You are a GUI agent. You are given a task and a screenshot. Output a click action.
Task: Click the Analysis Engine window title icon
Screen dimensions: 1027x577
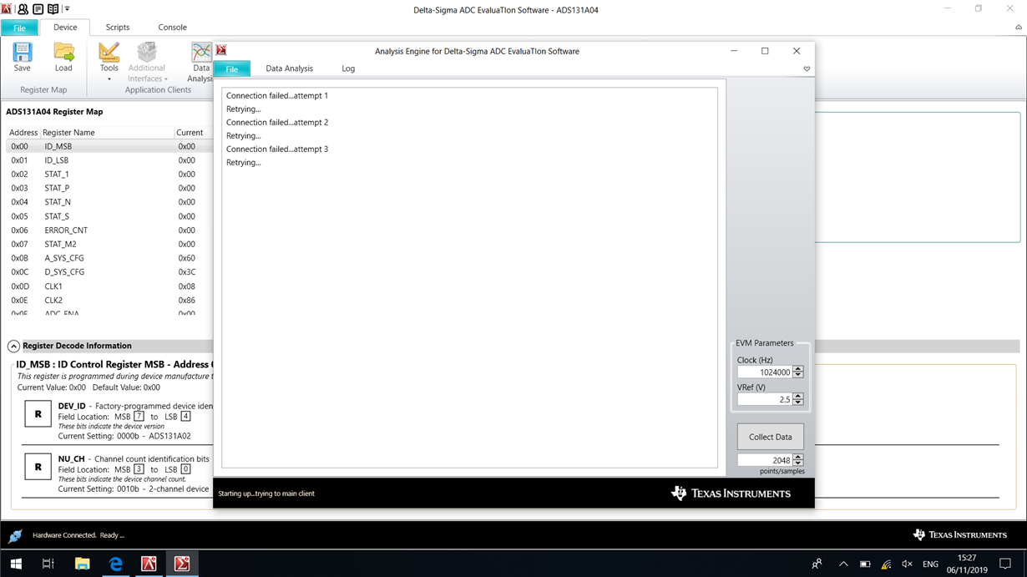(221, 51)
